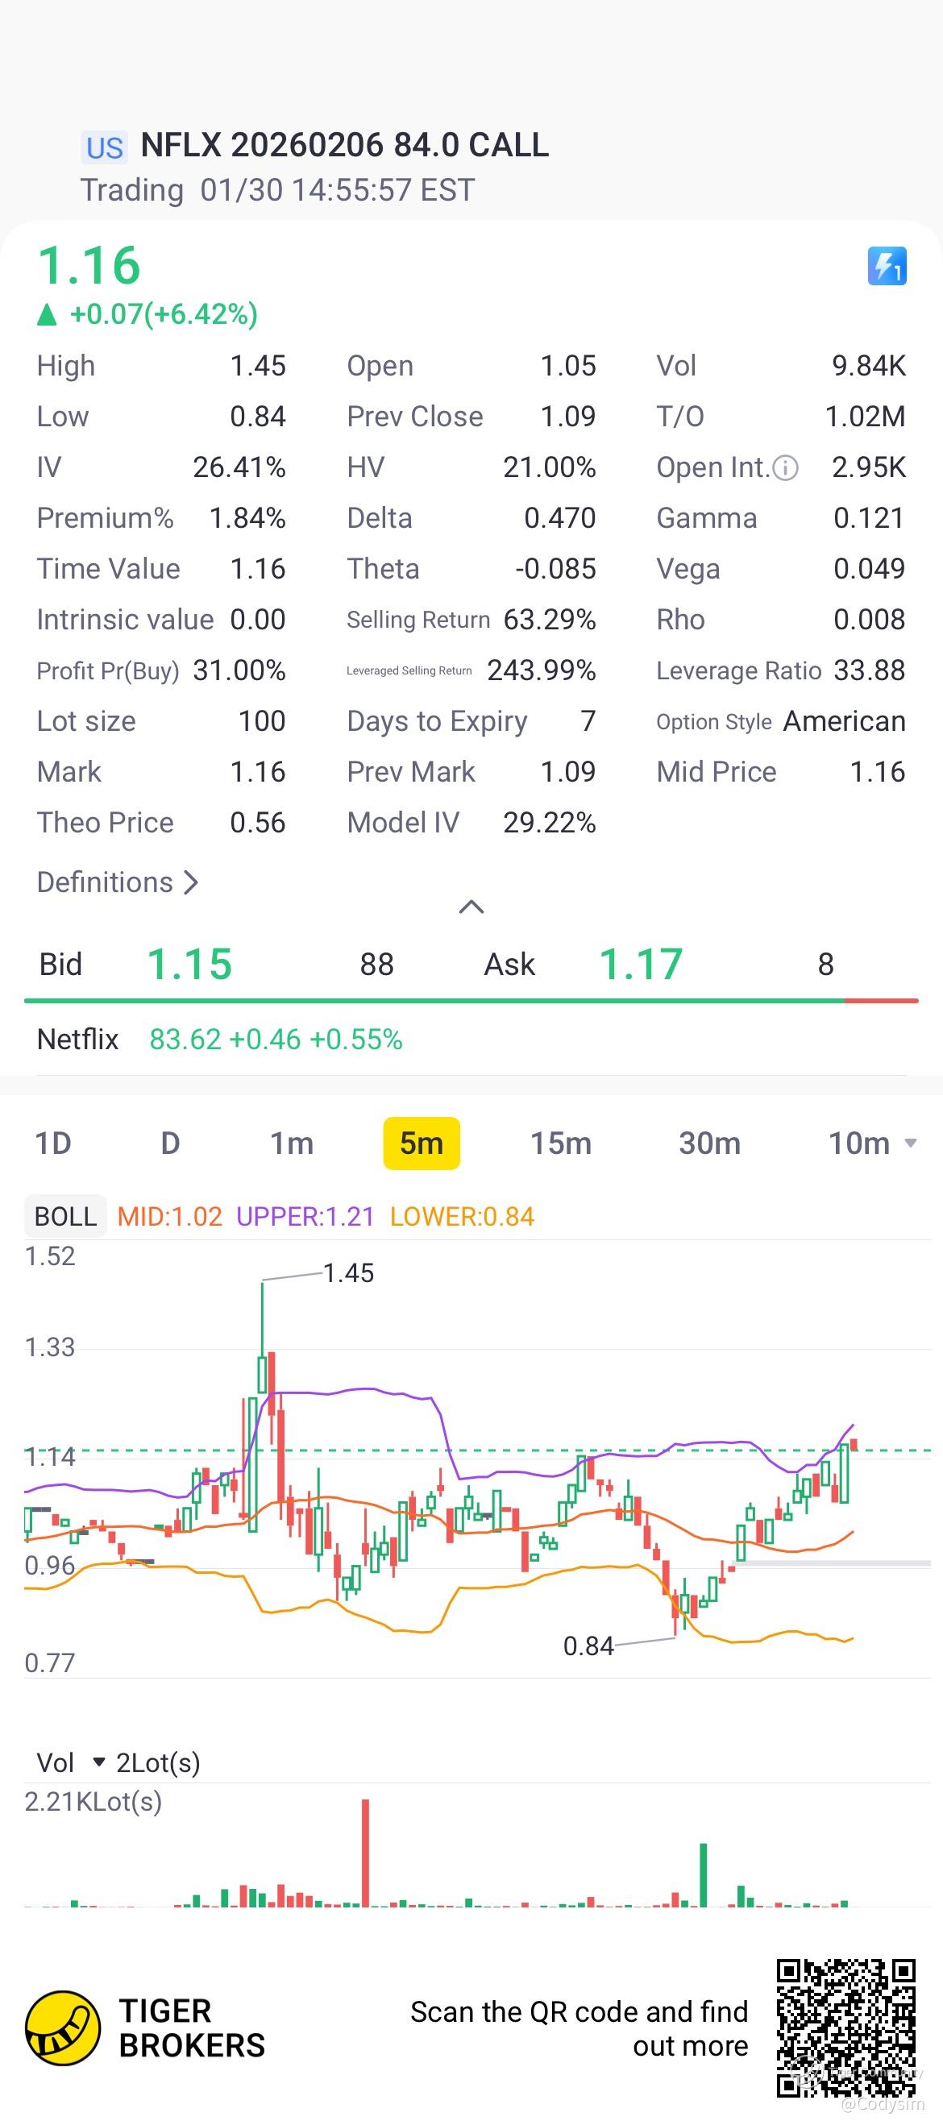Open Open Int. info circle icon
This screenshot has width=943, height=2125.
point(785,468)
